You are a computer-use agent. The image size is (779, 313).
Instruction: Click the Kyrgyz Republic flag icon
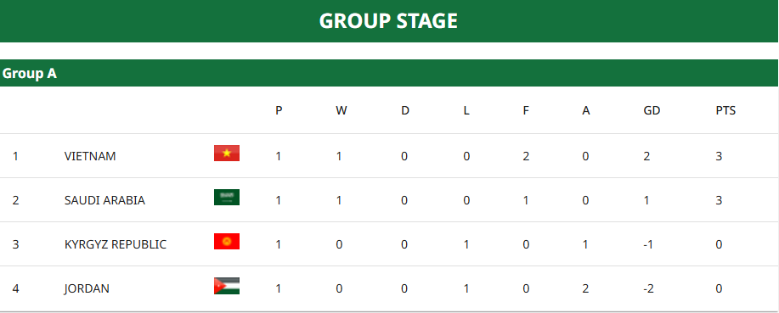point(227,241)
